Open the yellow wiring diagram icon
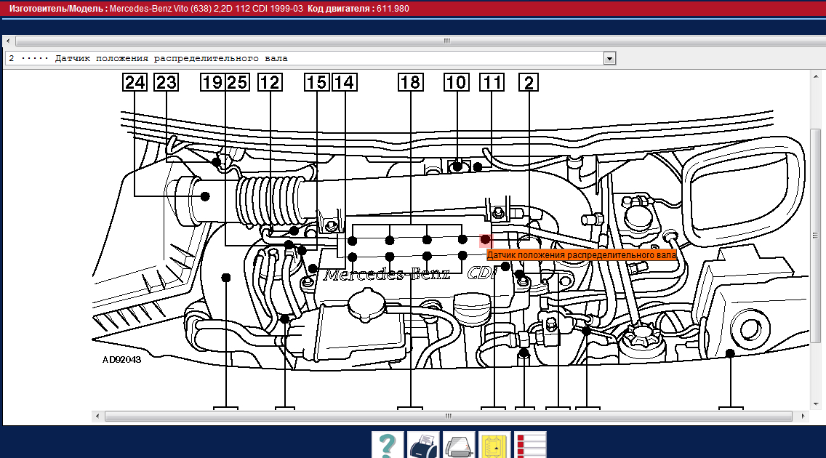 click(x=494, y=445)
